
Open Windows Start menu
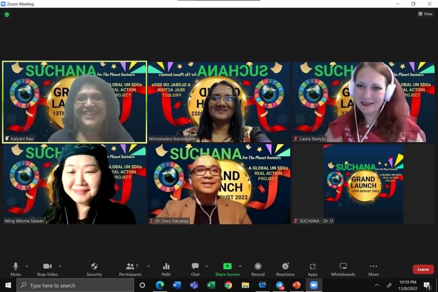pyautogui.click(x=8, y=285)
